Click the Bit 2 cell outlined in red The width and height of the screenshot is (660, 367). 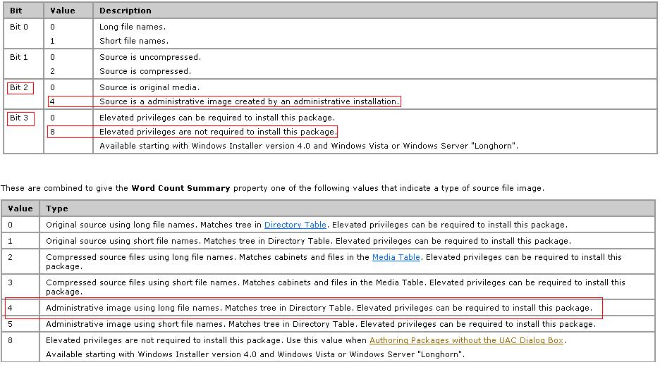[19, 87]
